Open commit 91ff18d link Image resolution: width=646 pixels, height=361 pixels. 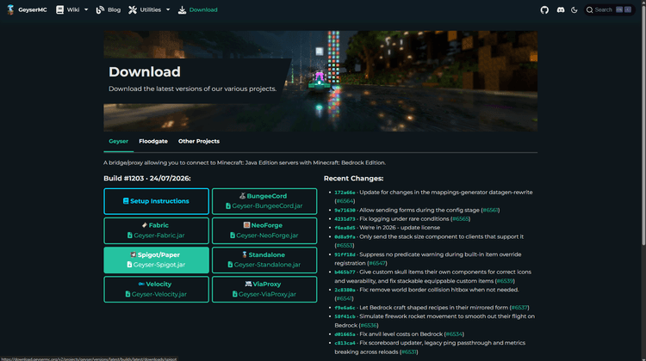[x=345, y=254]
